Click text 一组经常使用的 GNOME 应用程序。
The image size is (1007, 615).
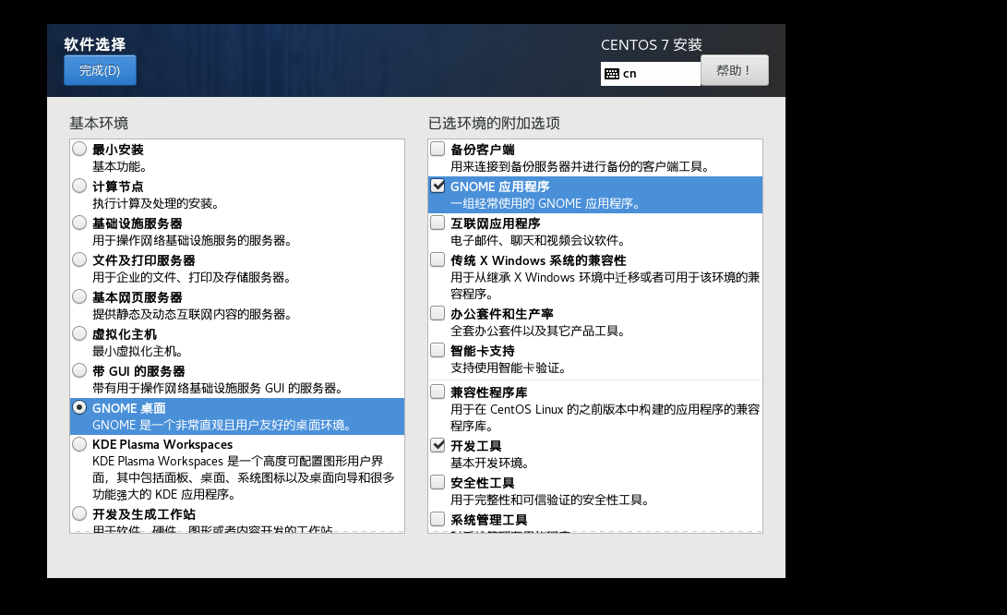pyautogui.click(x=545, y=204)
